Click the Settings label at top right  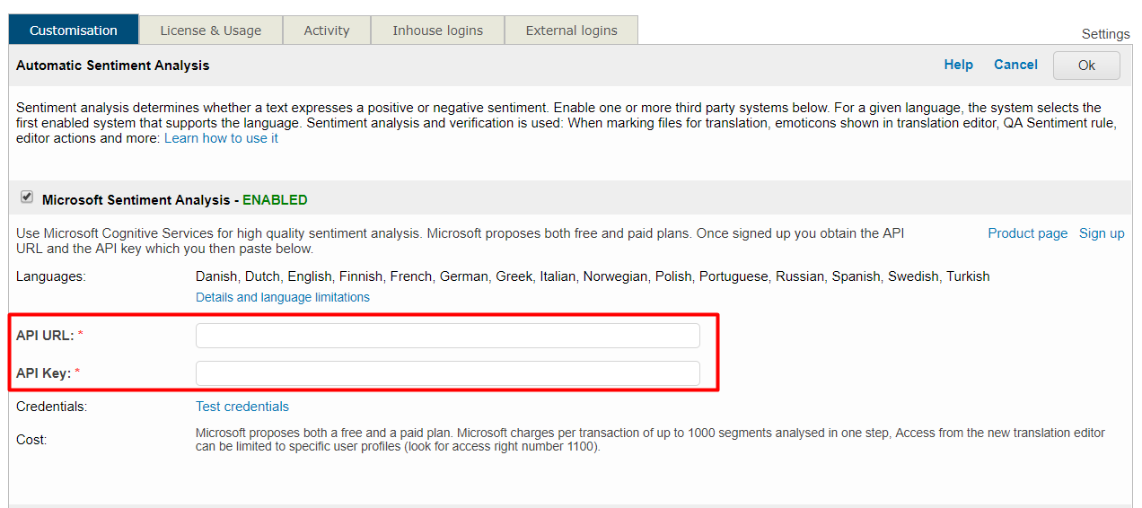1105,34
